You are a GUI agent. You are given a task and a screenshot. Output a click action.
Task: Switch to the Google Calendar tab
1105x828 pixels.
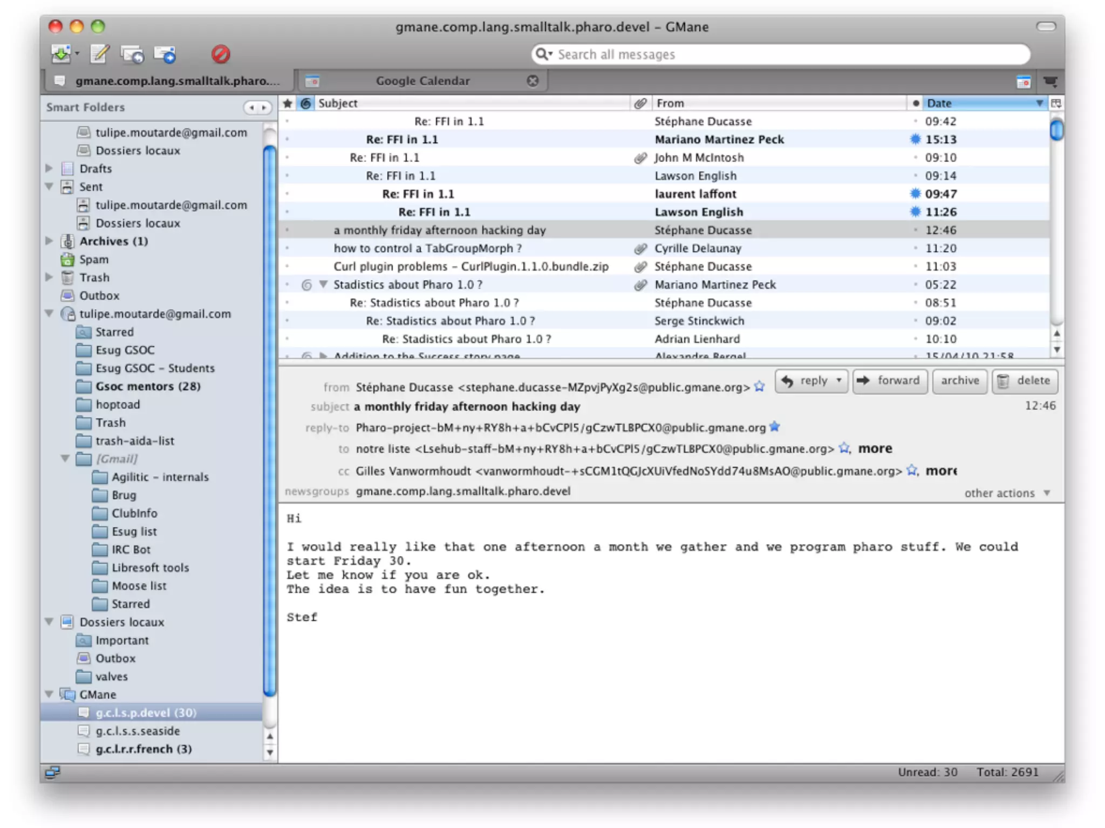click(422, 81)
